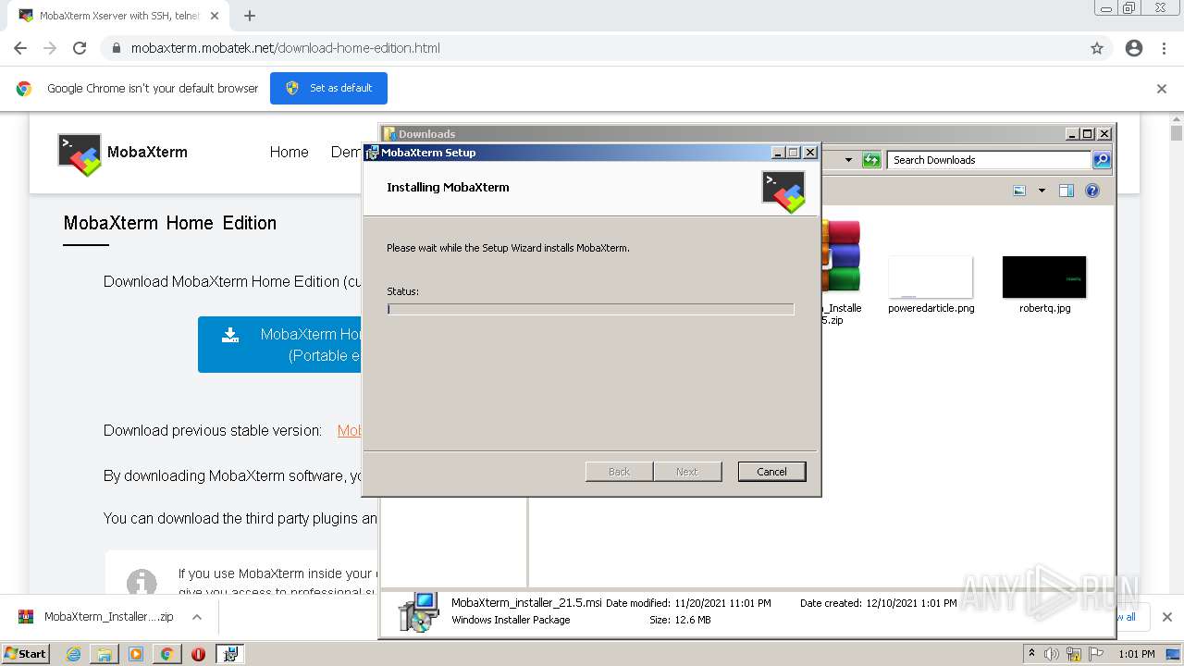The image size is (1184, 666).
Task: Click Chrome's forward navigation arrow
Action: (50, 48)
